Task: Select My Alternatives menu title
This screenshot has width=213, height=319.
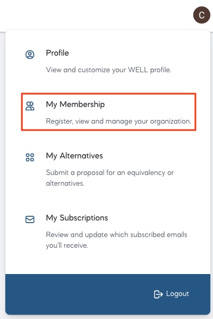Action: (x=74, y=156)
